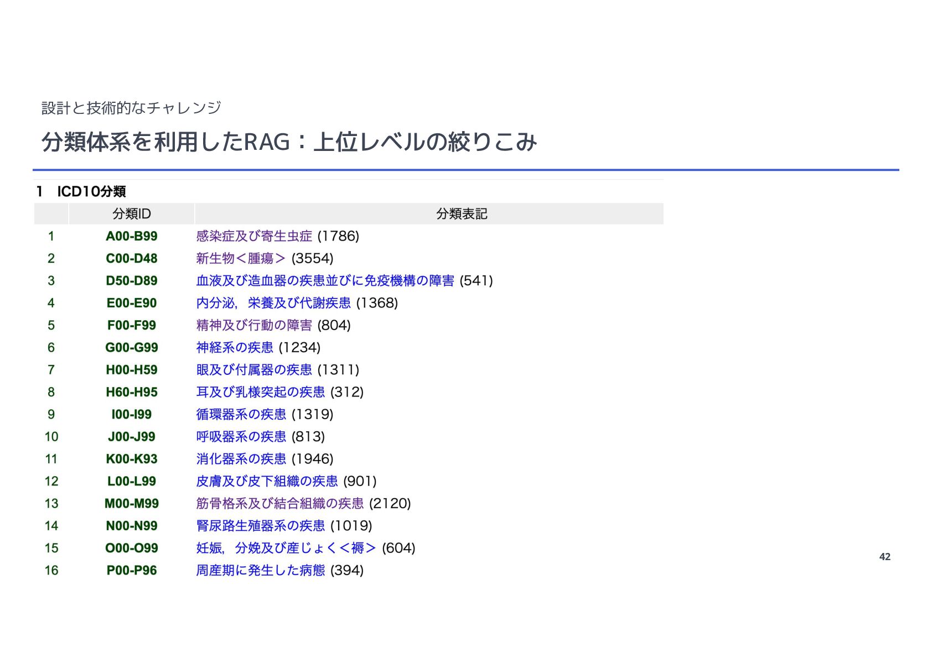Click the 分類ID column header

click(132, 214)
